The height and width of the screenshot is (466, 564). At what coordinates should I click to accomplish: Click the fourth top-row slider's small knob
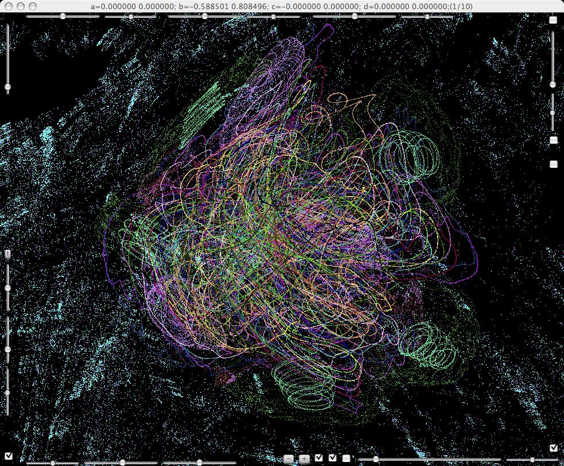tap(273, 17)
